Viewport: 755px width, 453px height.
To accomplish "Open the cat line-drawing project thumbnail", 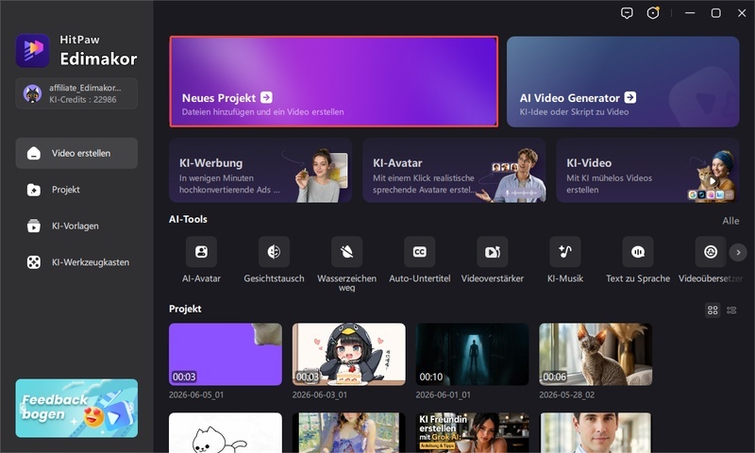I will point(226,432).
